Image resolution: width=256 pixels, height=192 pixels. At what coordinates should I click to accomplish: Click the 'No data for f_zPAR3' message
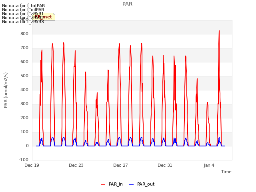tap(23, 22)
